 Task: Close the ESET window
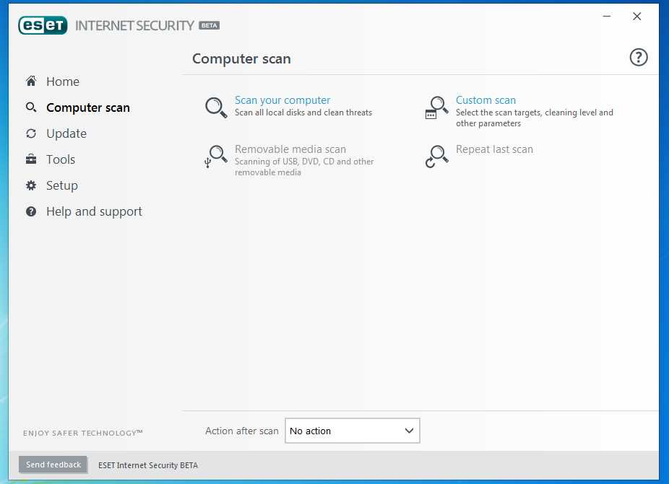[637, 16]
